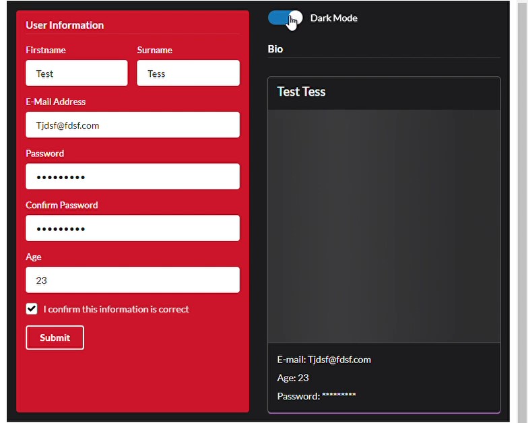Uncheck the information confirmation checkbox
This screenshot has width=528, height=423.
[x=32, y=309]
